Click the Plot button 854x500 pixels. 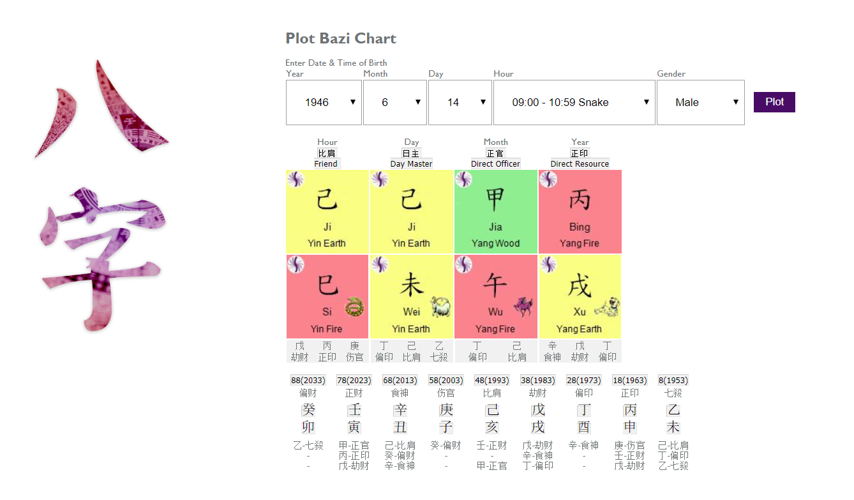point(774,102)
